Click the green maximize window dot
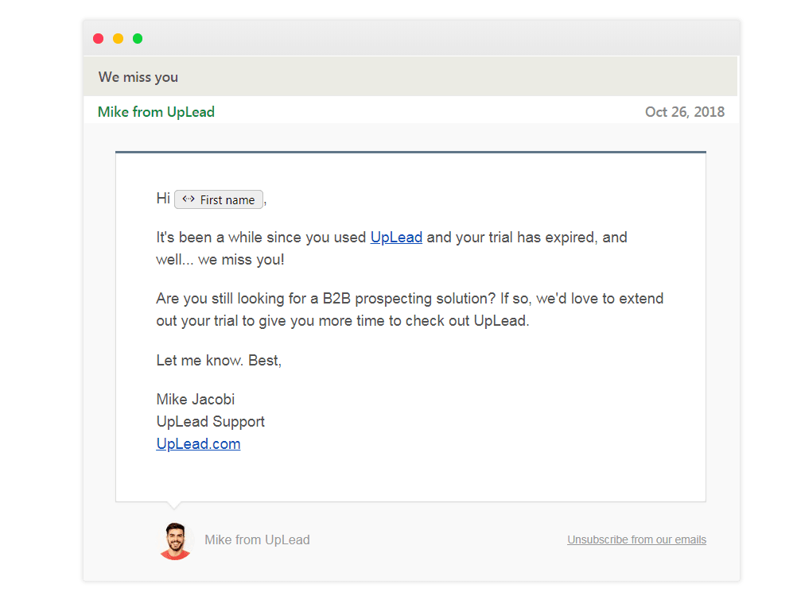The width and height of the screenshot is (797, 611). click(x=138, y=39)
